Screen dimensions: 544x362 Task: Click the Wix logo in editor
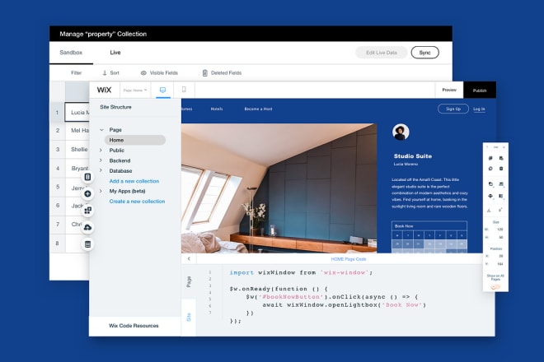coord(104,90)
